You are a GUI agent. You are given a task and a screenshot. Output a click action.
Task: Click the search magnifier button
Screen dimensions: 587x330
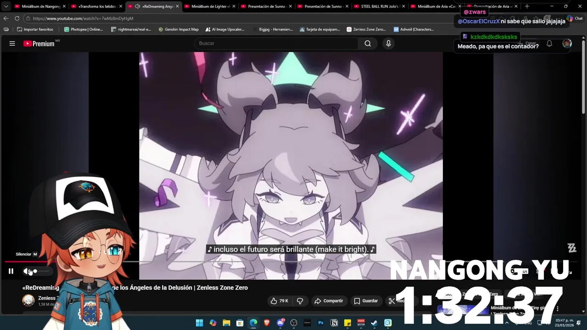pos(368,44)
